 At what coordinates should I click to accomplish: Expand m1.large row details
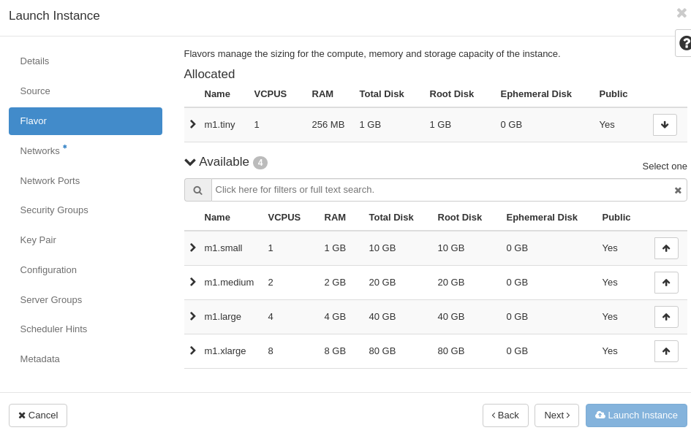[x=192, y=316]
